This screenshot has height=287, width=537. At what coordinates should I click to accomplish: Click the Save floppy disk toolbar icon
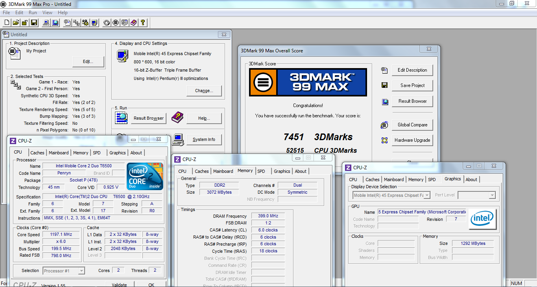[34, 23]
